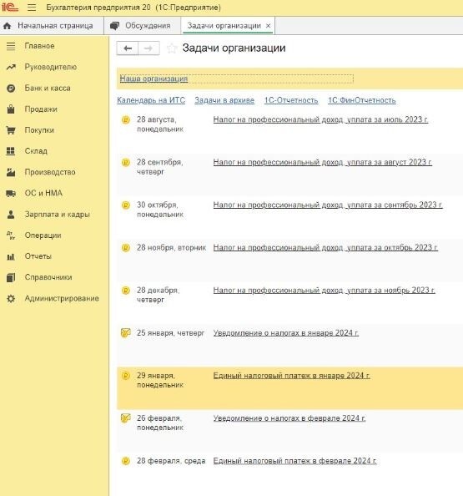Screen dimensions: 463x496
Task: Open Уведомление о налогах в феврале 2024
Action: point(289,418)
